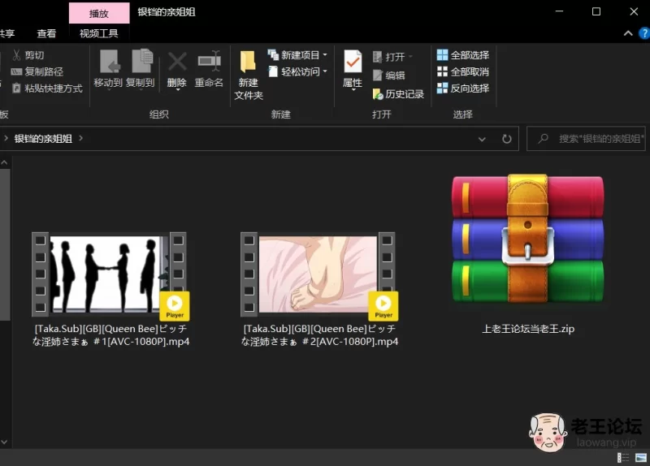Minimize the file explorer window

coord(559,11)
